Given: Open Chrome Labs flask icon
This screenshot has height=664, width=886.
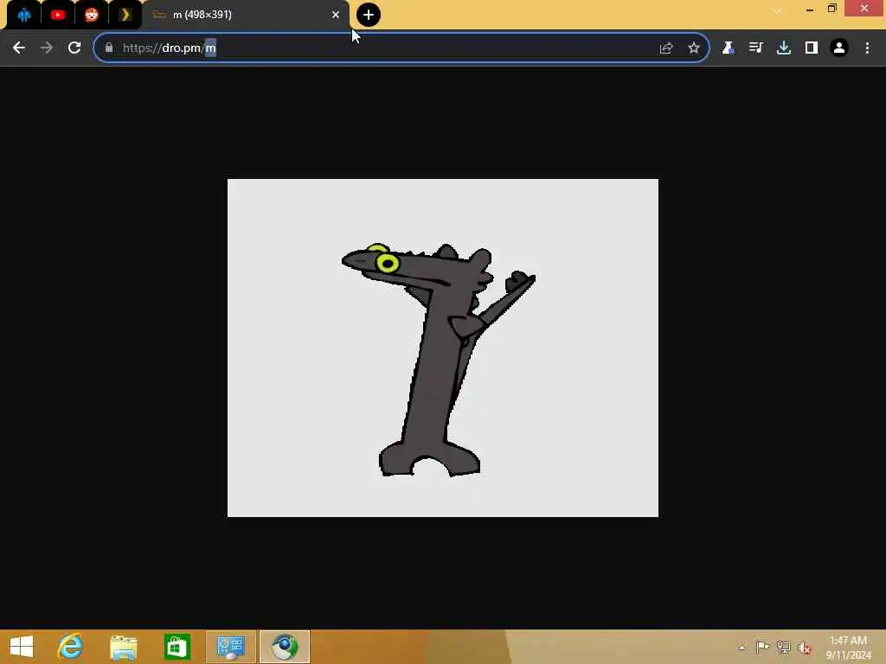Looking at the screenshot, I should 728,48.
